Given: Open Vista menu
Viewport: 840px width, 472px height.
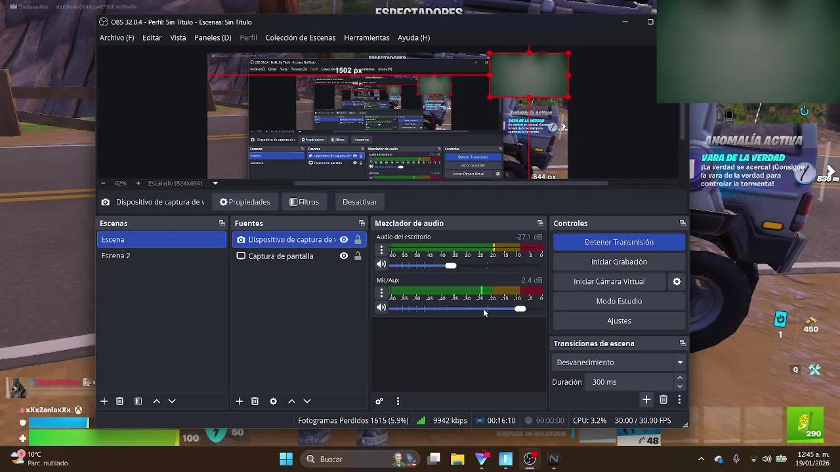Looking at the screenshot, I should (178, 38).
